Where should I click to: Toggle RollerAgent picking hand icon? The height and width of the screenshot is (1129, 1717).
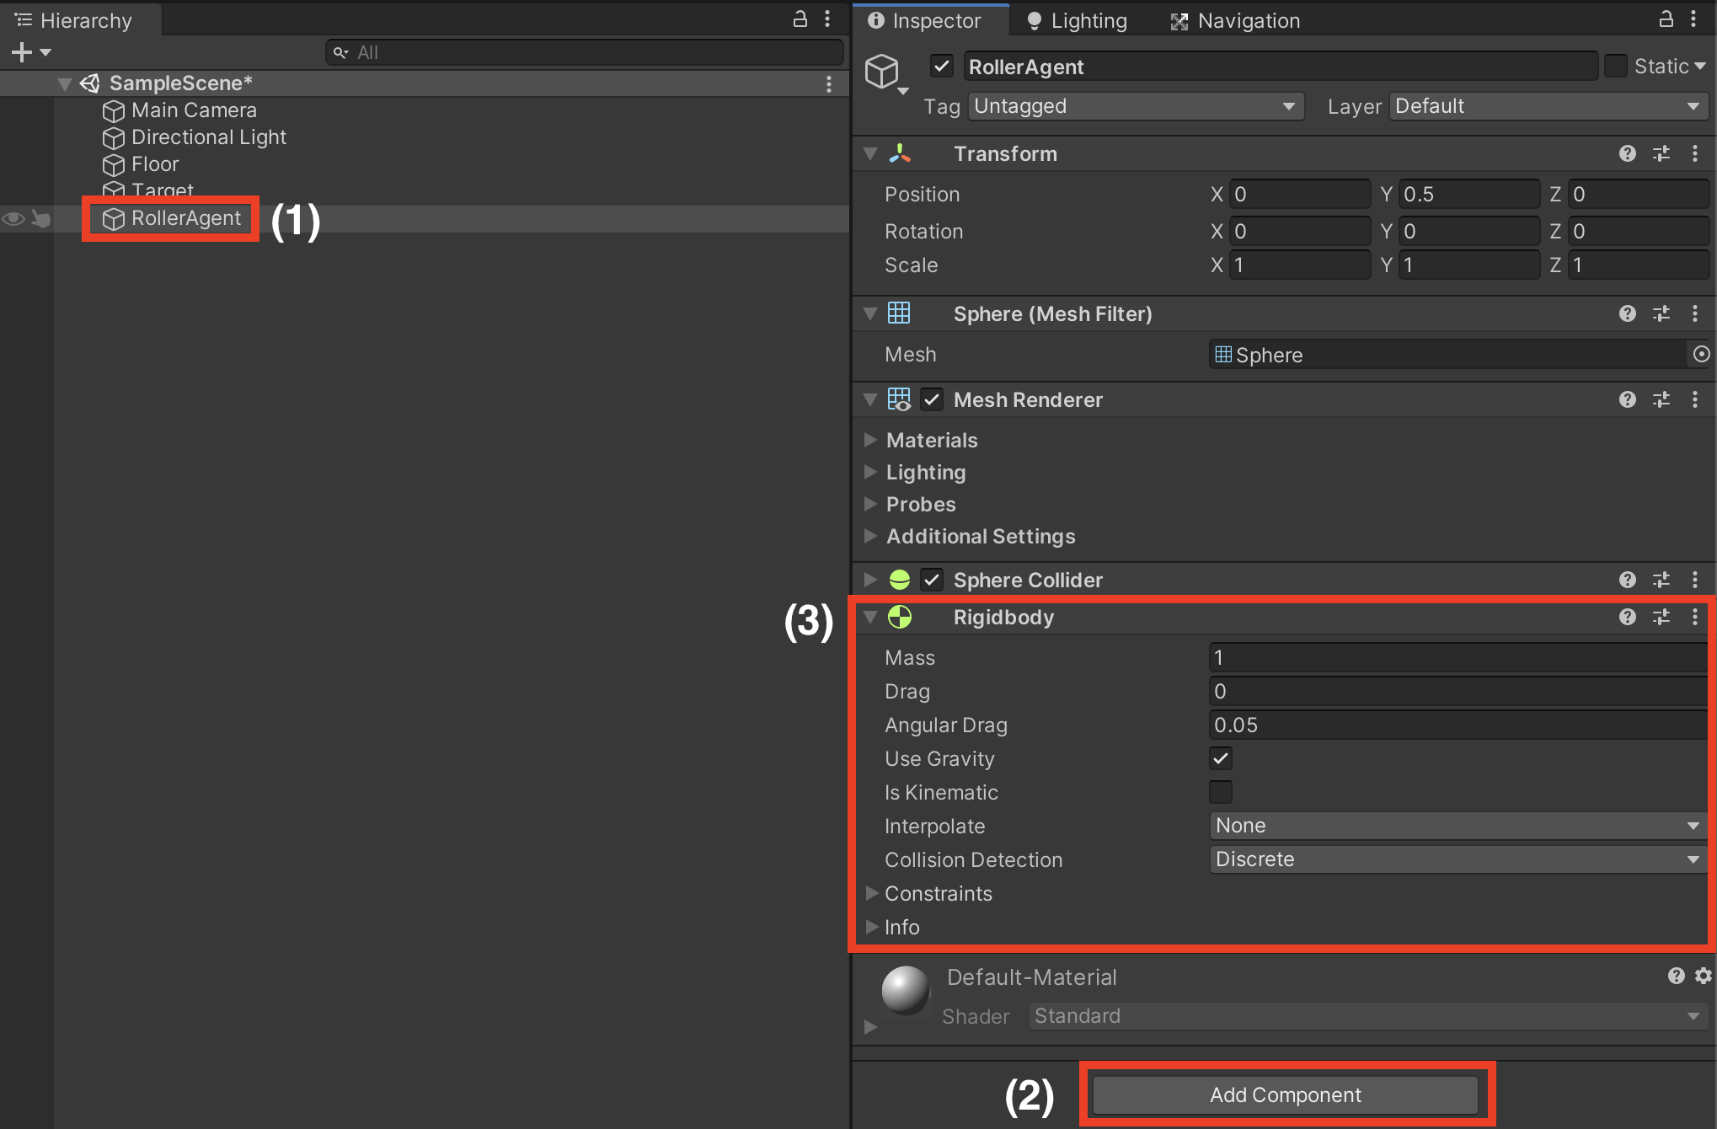click(40, 219)
